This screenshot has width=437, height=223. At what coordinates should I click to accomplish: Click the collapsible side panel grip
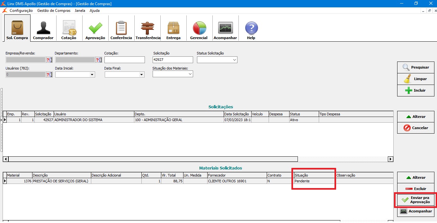pos(1,120)
